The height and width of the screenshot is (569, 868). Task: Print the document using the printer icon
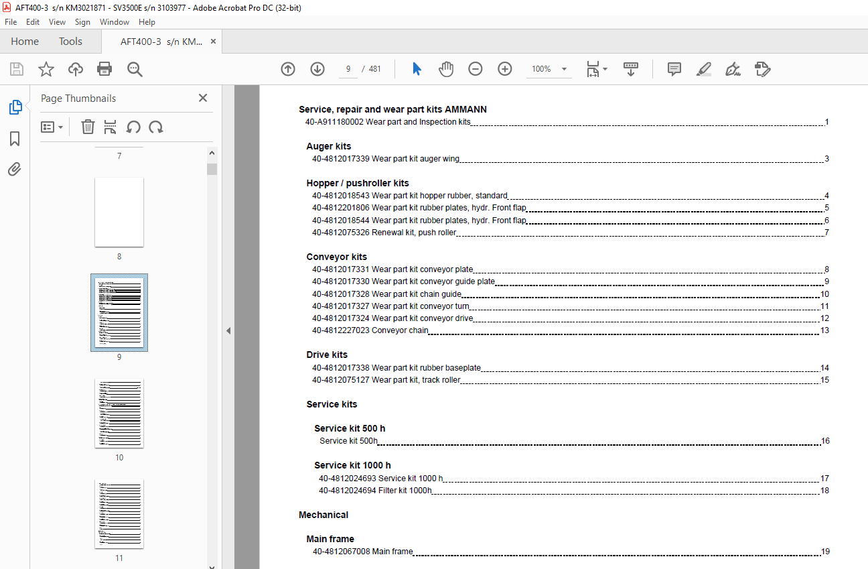click(104, 69)
